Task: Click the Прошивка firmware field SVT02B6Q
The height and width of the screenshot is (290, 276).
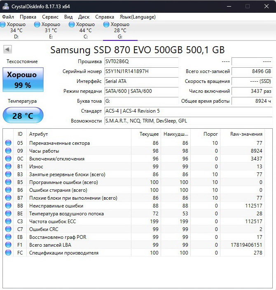Action: pos(140,61)
